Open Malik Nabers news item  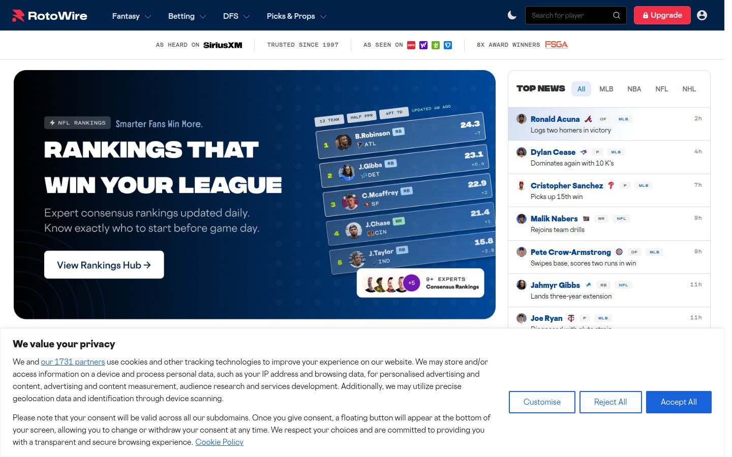609,224
